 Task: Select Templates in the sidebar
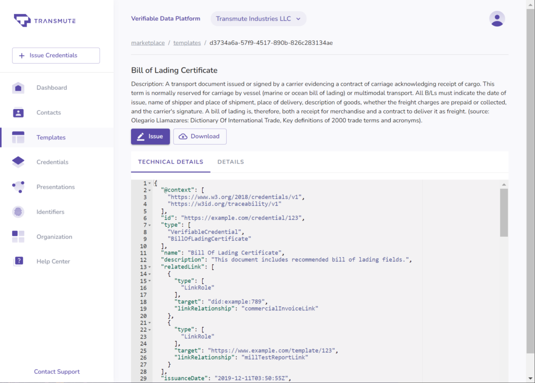[57, 137]
